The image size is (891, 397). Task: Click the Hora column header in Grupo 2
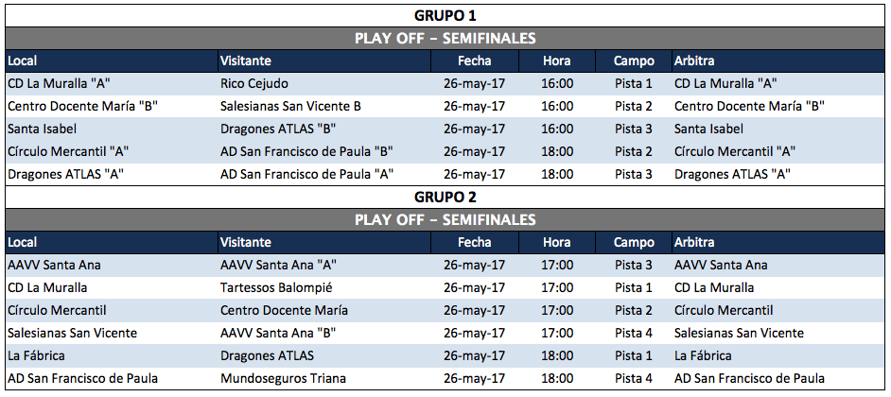tap(557, 243)
